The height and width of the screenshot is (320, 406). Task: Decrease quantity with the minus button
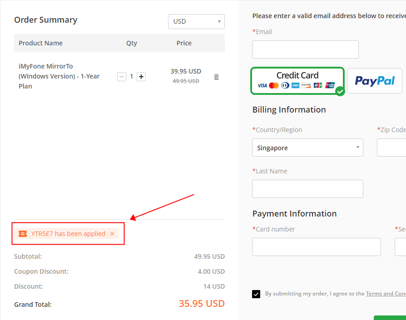point(122,77)
